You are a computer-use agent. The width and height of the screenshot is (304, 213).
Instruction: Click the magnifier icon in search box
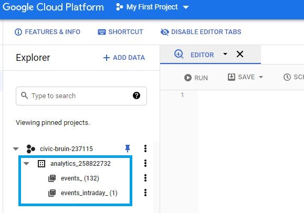pos(25,95)
